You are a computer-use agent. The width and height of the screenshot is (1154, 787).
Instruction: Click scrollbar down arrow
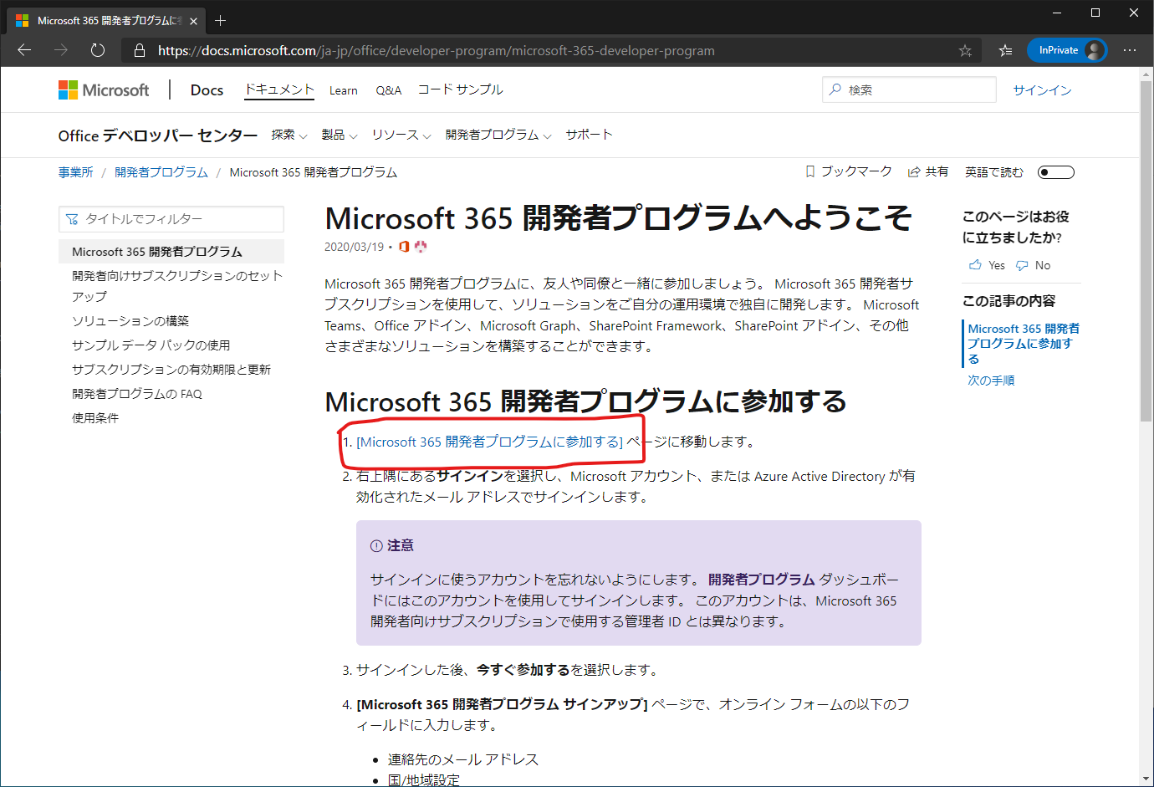pyautogui.click(x=1146, y=779)
